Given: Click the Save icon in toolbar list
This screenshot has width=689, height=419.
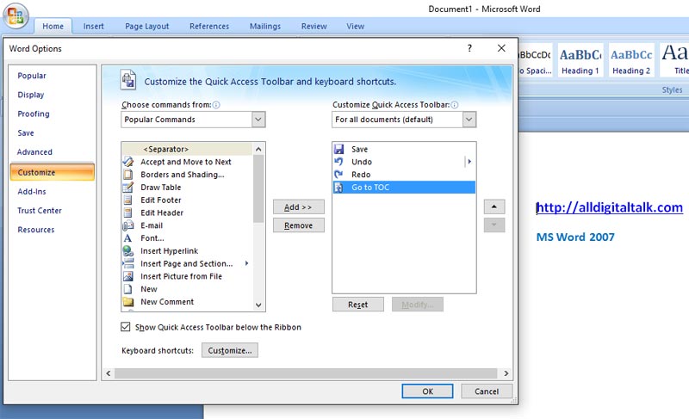Looking at the screenshot, I should [x=338, y=149].
